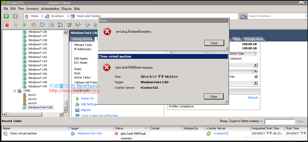Select Windows7-140 in the inventory tree
Viewport: 308px width, 142px height.
(x=37, y=49)
